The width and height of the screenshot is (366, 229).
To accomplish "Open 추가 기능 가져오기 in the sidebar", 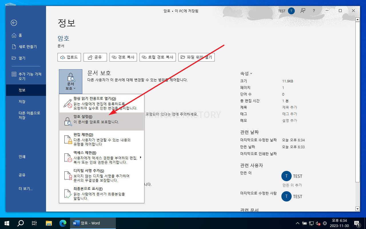I will click(26, 76).
